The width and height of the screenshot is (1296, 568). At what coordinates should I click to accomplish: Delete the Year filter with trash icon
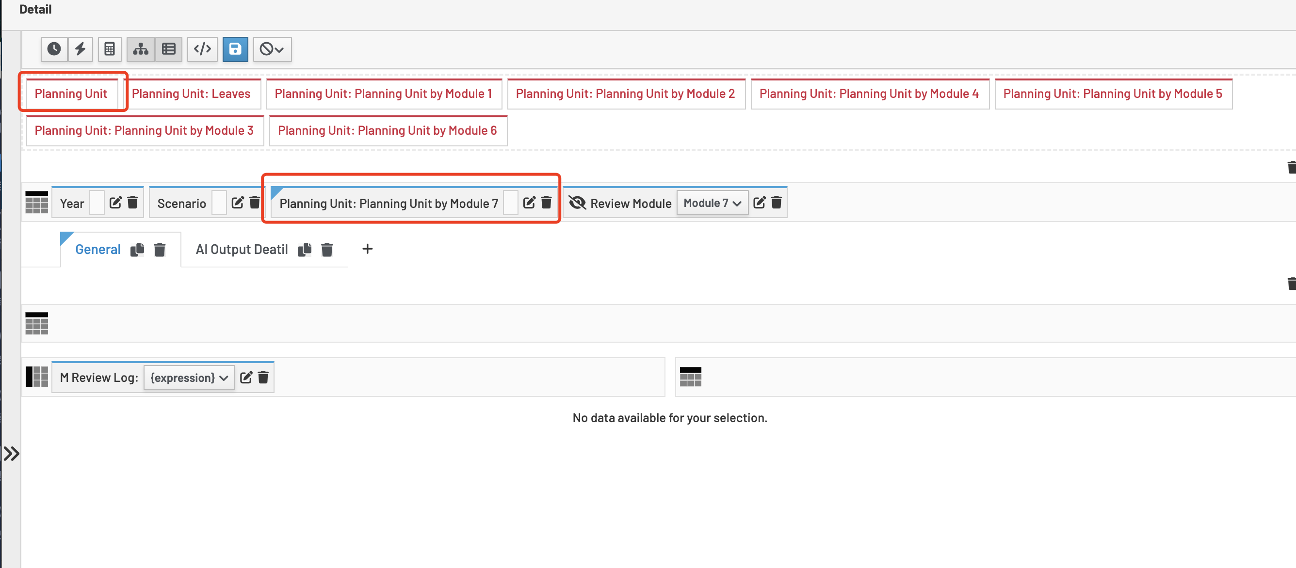pos(133,203)
